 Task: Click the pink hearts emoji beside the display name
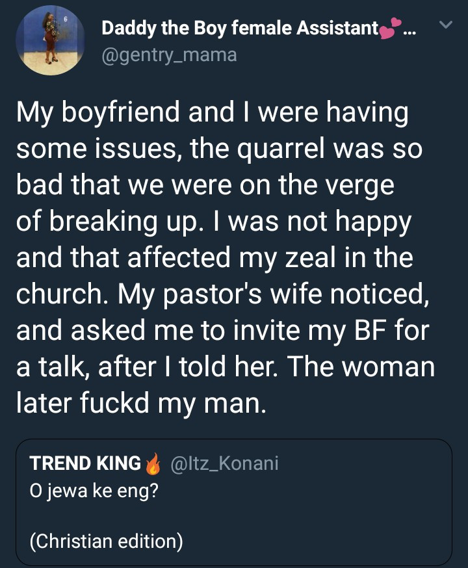[389, 29]
